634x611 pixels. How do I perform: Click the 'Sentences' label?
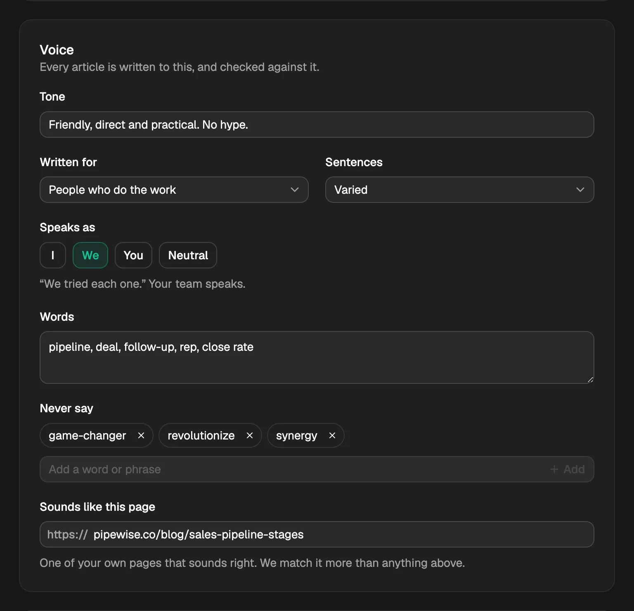coord(354,162)
